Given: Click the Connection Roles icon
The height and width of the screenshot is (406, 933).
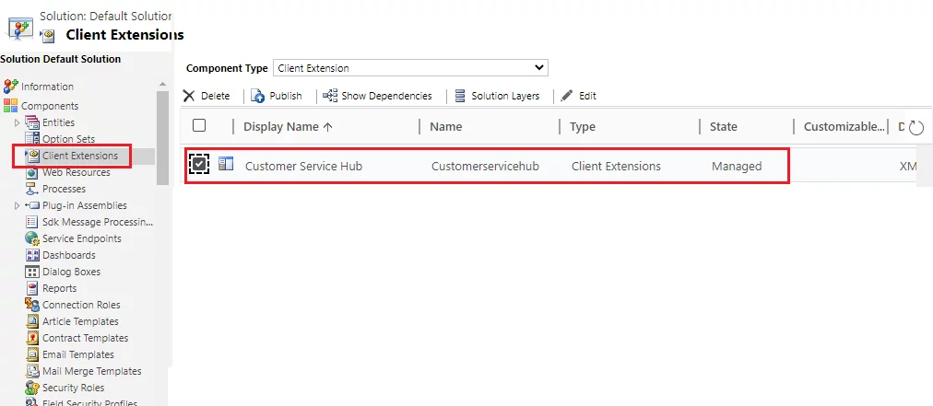Looking at the screenshot, I should click(32, 306).
